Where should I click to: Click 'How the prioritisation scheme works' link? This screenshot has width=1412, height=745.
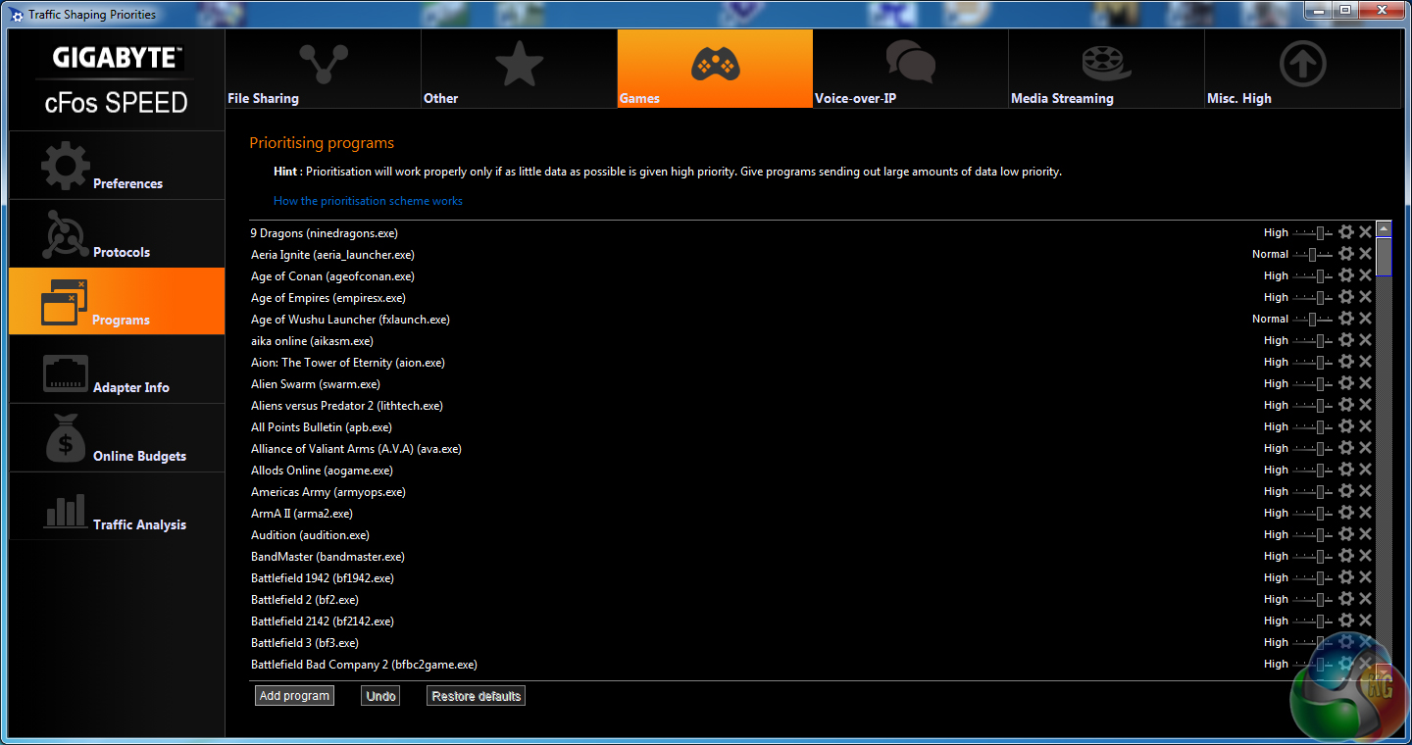pyautogui.click(x=368, y=201)
